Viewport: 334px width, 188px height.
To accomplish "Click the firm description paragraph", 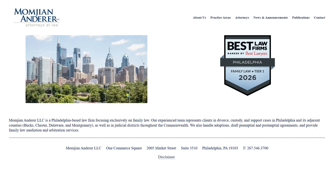I will point(164,125).
